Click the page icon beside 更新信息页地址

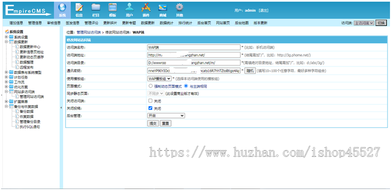(x=17, y=52)
